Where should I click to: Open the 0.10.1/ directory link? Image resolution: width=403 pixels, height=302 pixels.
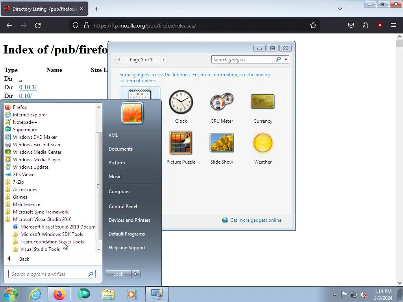click(x=28, y=87)
